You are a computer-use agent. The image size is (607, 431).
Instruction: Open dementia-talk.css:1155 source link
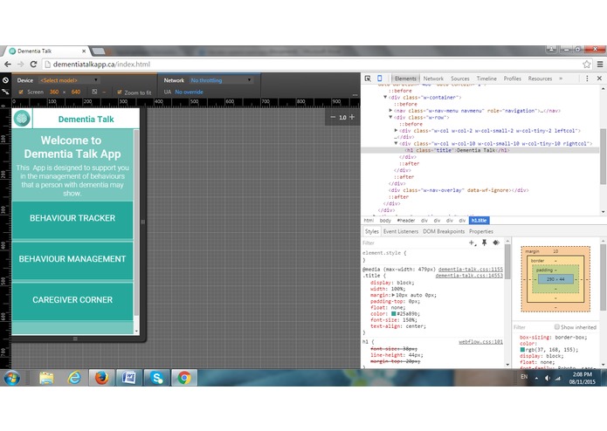471,269
